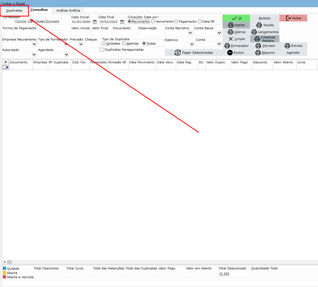
Task: Open Customizar Relatório option
Action: coord(265,39)
